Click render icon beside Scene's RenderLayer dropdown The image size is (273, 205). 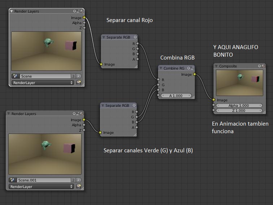click(x=79, y=83)
